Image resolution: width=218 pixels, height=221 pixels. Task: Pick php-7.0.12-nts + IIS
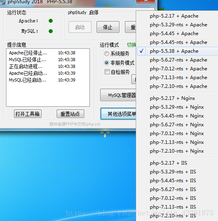177,198
